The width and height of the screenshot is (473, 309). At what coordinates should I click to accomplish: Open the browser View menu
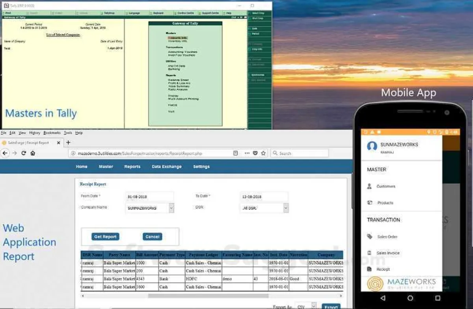click(22, 133)
